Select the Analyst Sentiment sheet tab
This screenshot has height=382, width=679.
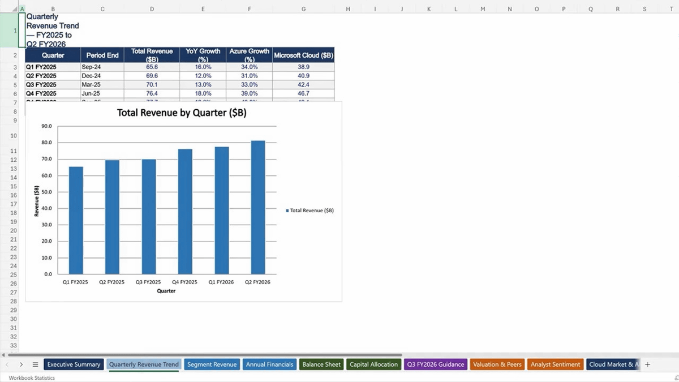(x=555, y=364)
